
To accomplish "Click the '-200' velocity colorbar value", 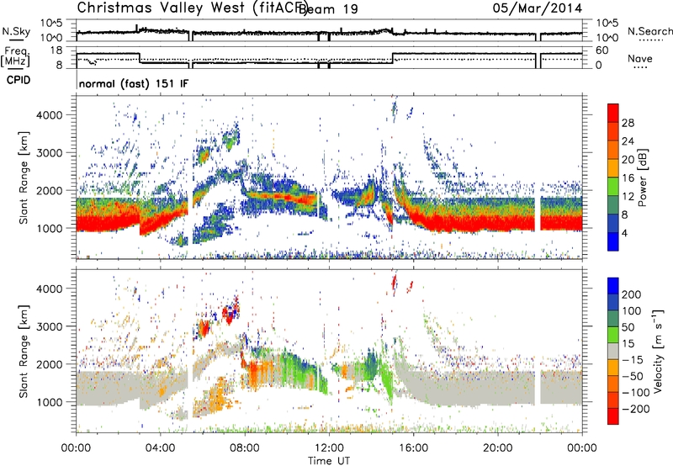I will point(636,409).
